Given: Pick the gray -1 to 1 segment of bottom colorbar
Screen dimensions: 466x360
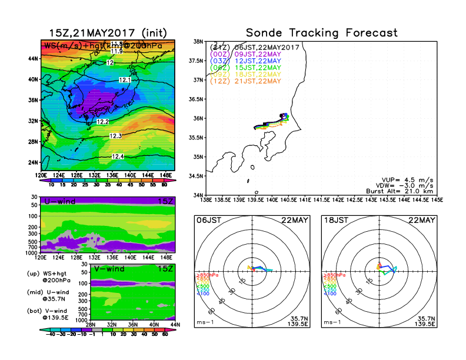Looking at the screenshot, I should (97, 329).
